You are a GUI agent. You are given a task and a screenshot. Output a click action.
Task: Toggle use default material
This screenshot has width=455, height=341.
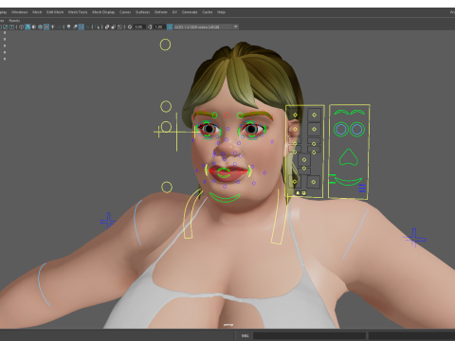(34, 27)
